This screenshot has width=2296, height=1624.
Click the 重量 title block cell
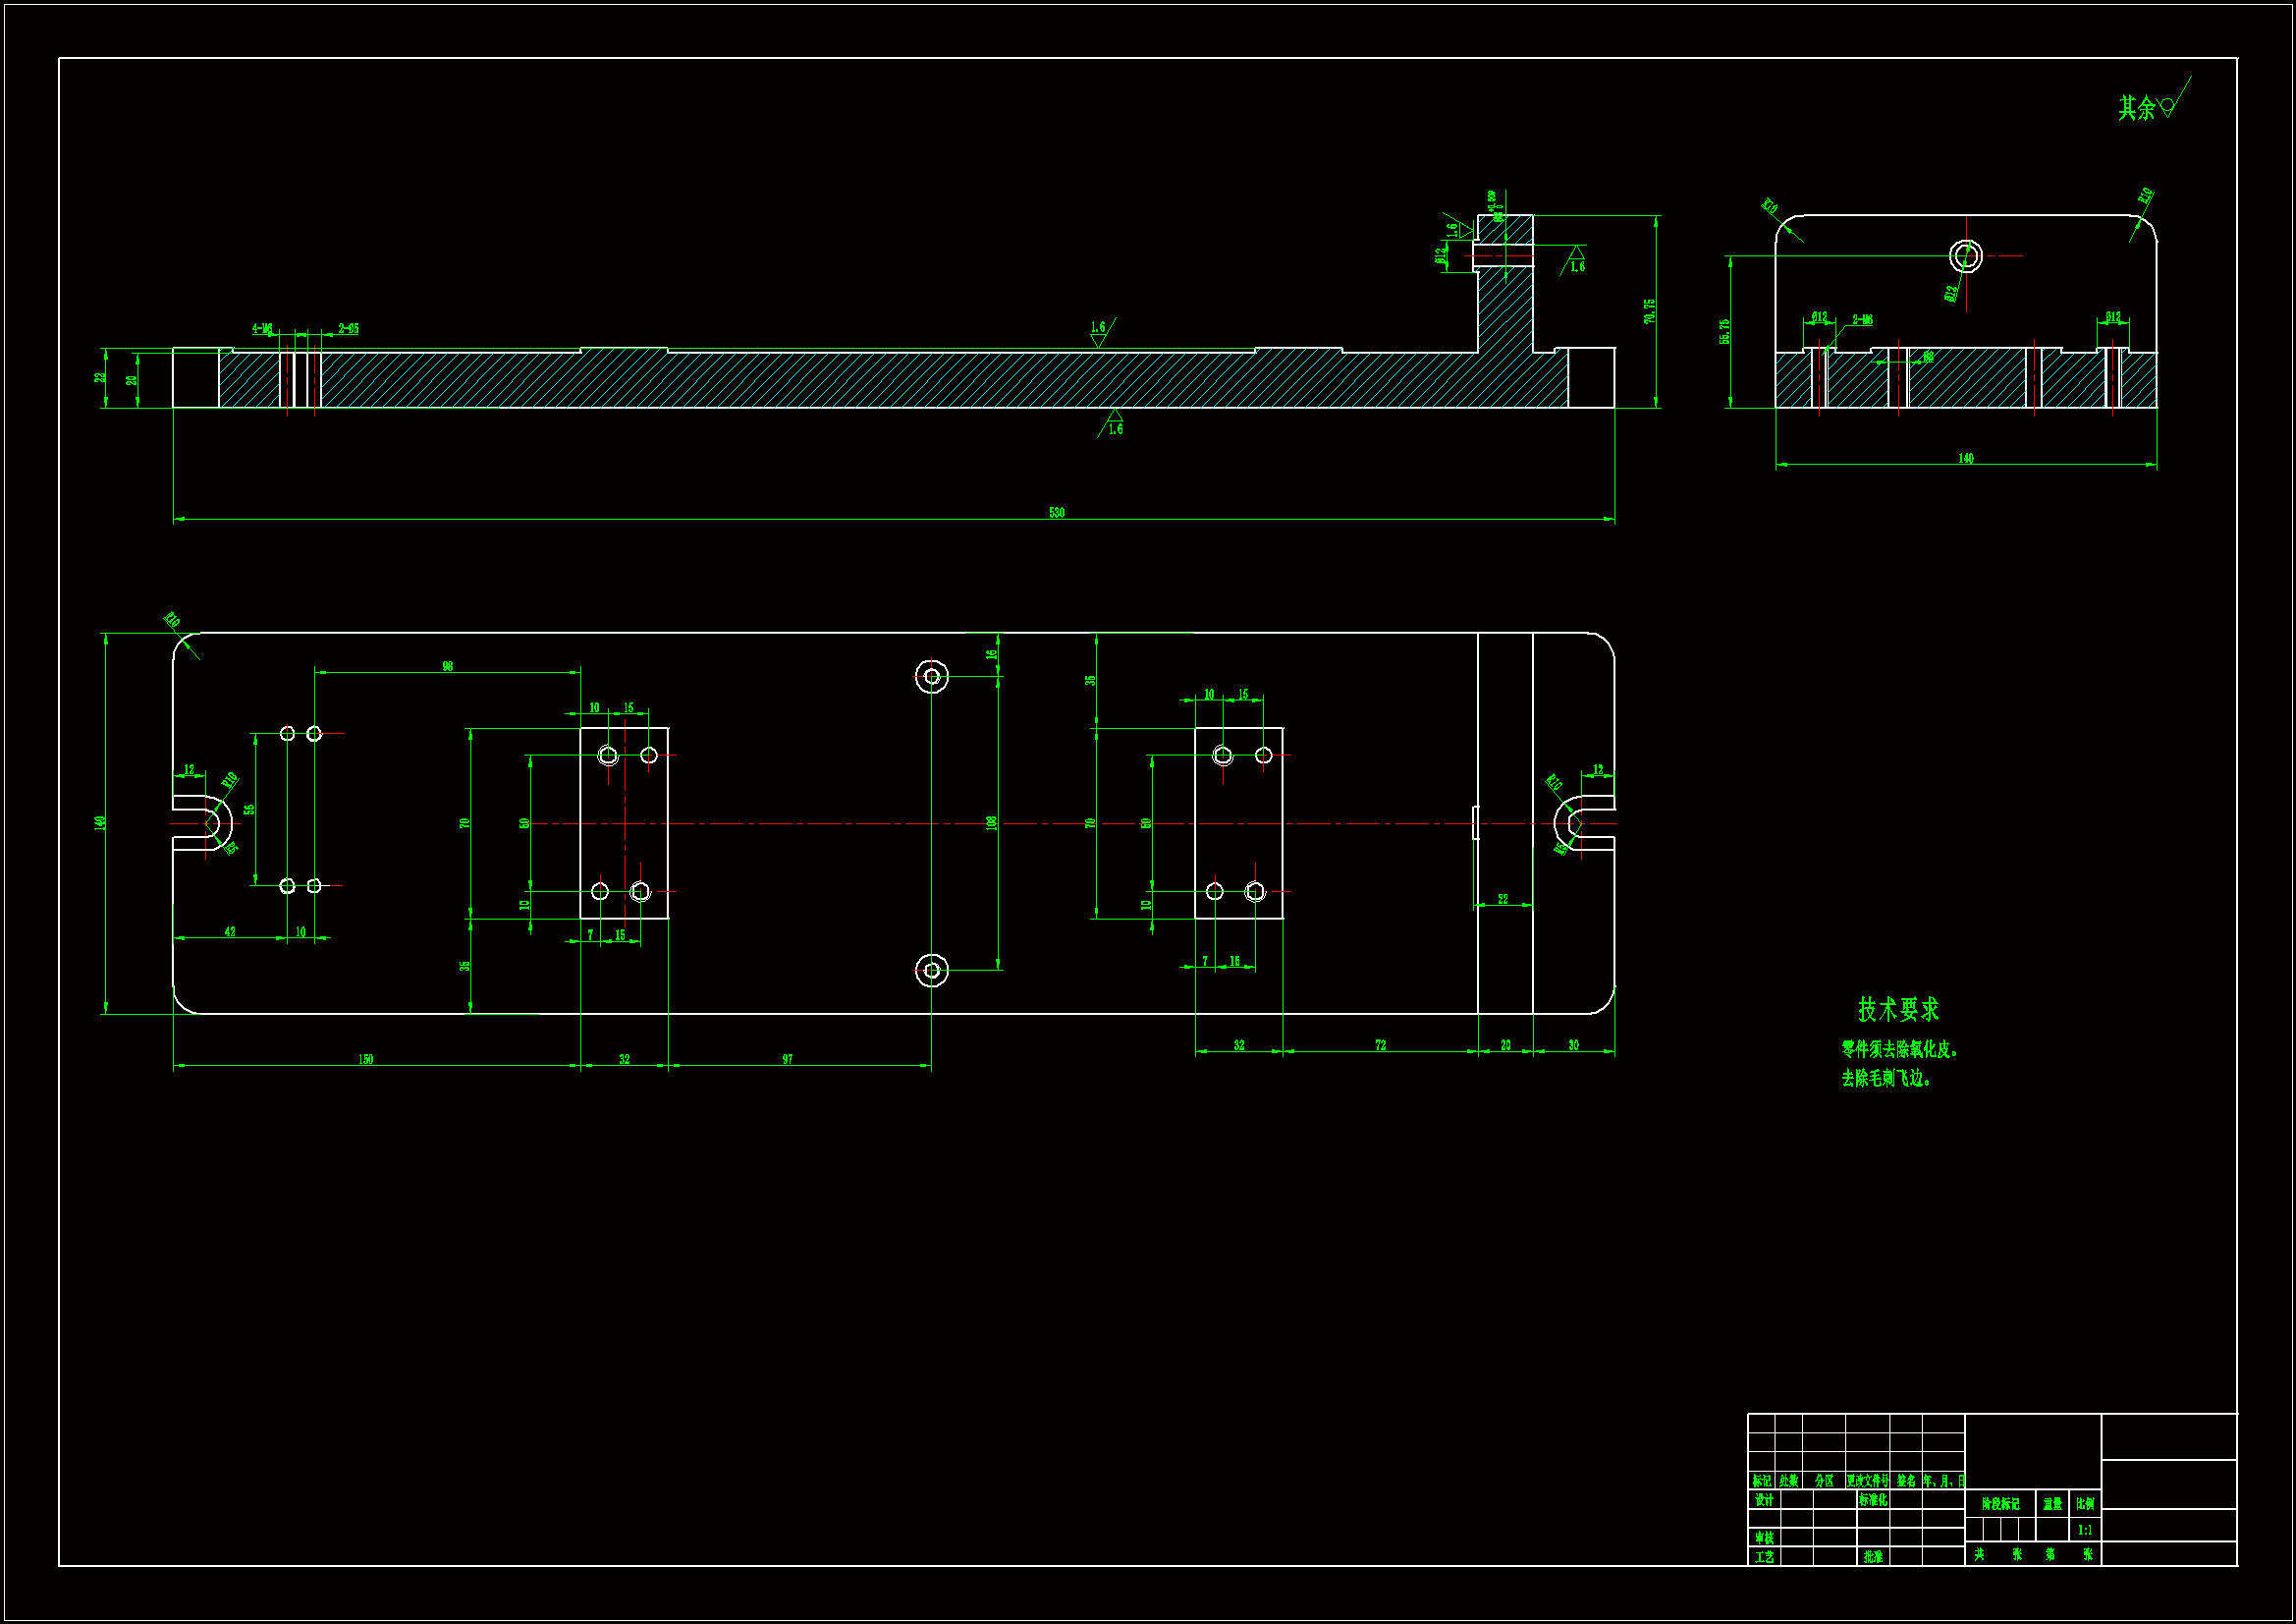pyautogui.click(x=2052, y=1504)
